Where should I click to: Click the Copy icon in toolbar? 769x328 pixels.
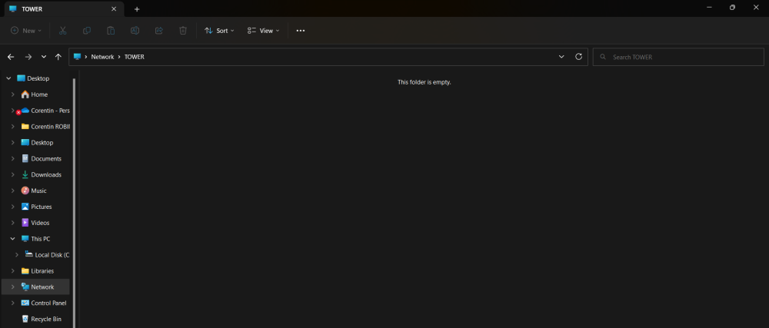pyautogui.click(x=87, y=31)
